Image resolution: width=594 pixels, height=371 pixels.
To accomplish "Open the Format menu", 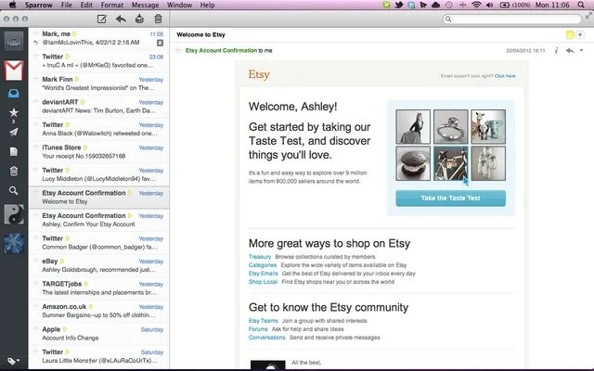I will (x=111, y=5).
